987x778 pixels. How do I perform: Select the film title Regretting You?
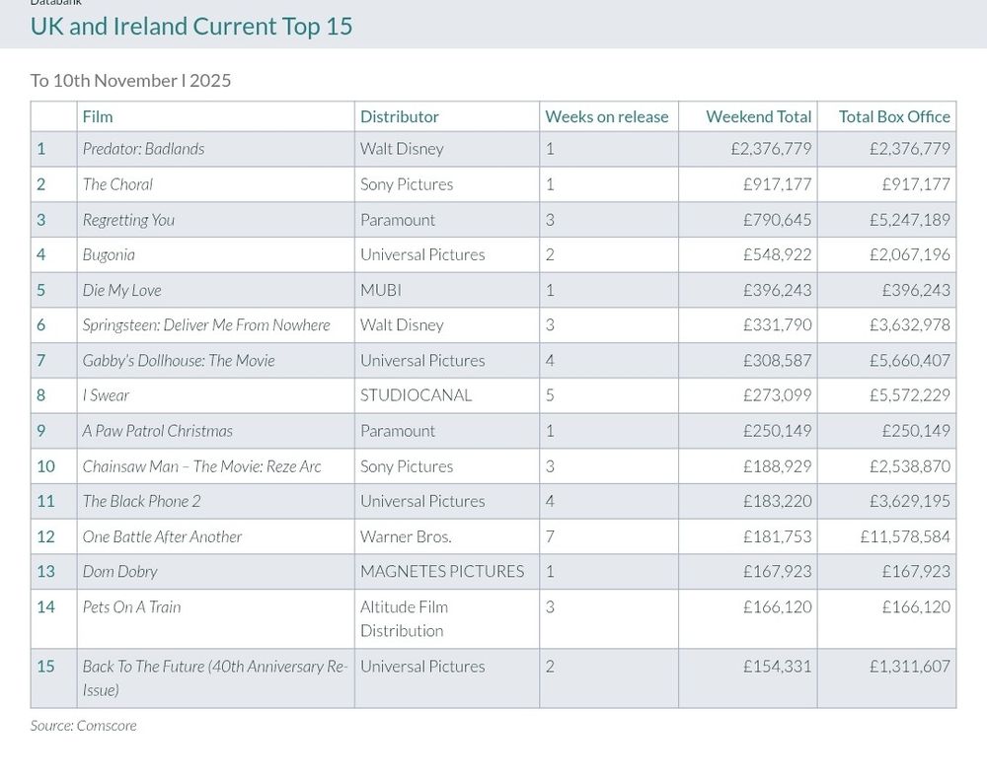point(128,220)
